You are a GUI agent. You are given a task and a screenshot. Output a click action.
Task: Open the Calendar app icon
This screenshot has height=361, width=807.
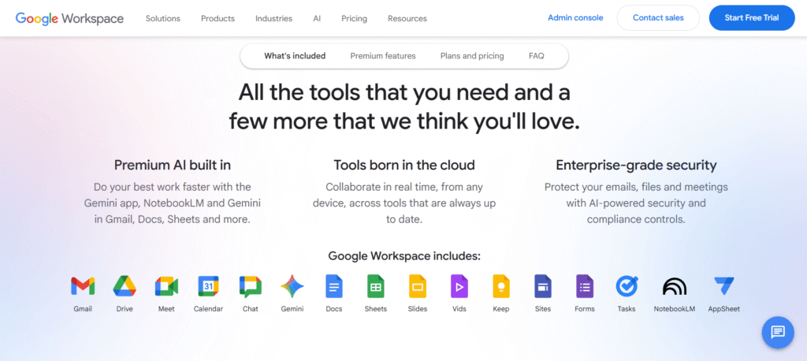[208, 286]
